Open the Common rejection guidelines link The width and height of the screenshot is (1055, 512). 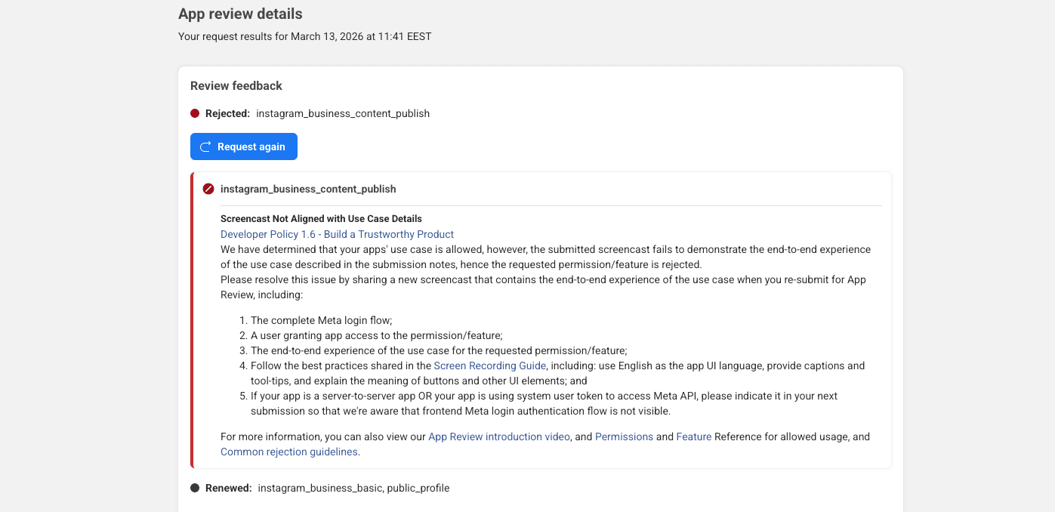pyautogui.click(x=289, y=452)
